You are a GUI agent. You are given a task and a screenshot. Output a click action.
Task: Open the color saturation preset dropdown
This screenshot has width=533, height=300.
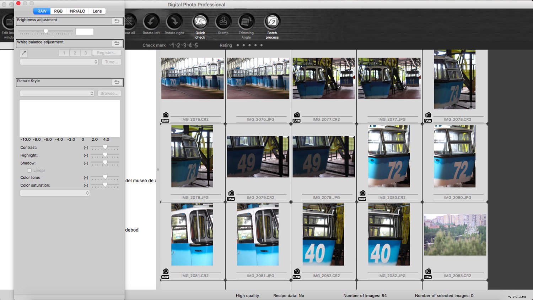55,193
